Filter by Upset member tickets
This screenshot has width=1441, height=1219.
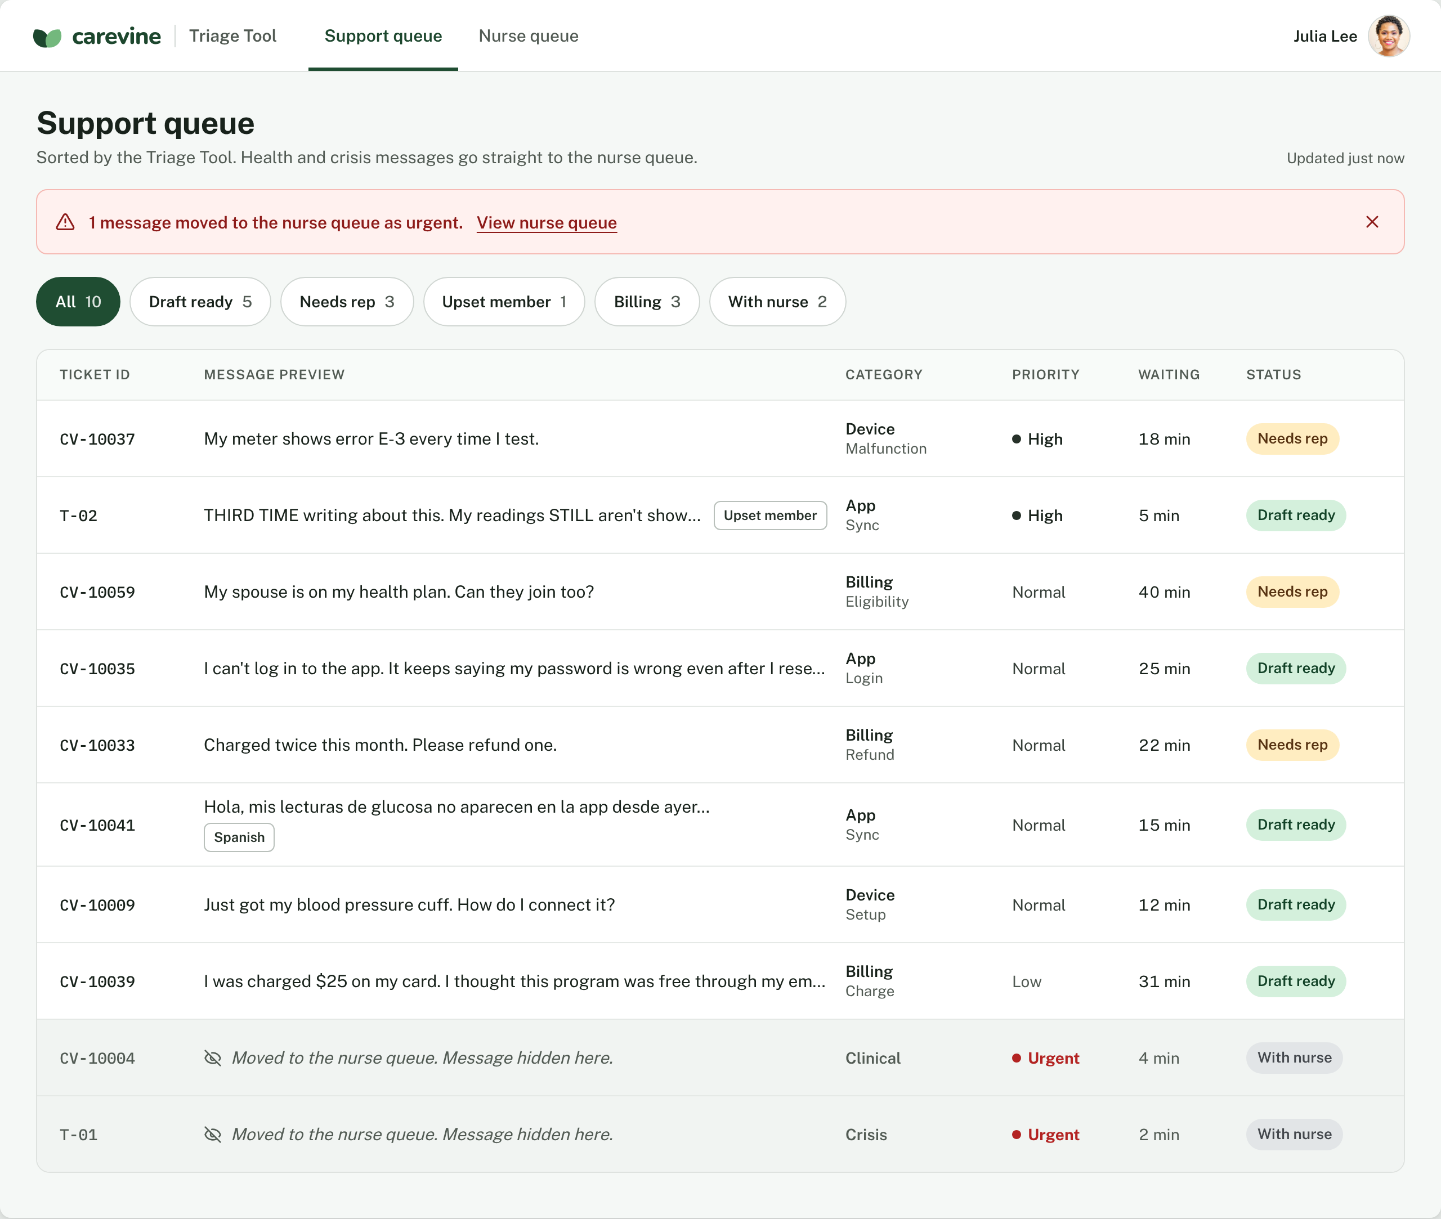504,302
